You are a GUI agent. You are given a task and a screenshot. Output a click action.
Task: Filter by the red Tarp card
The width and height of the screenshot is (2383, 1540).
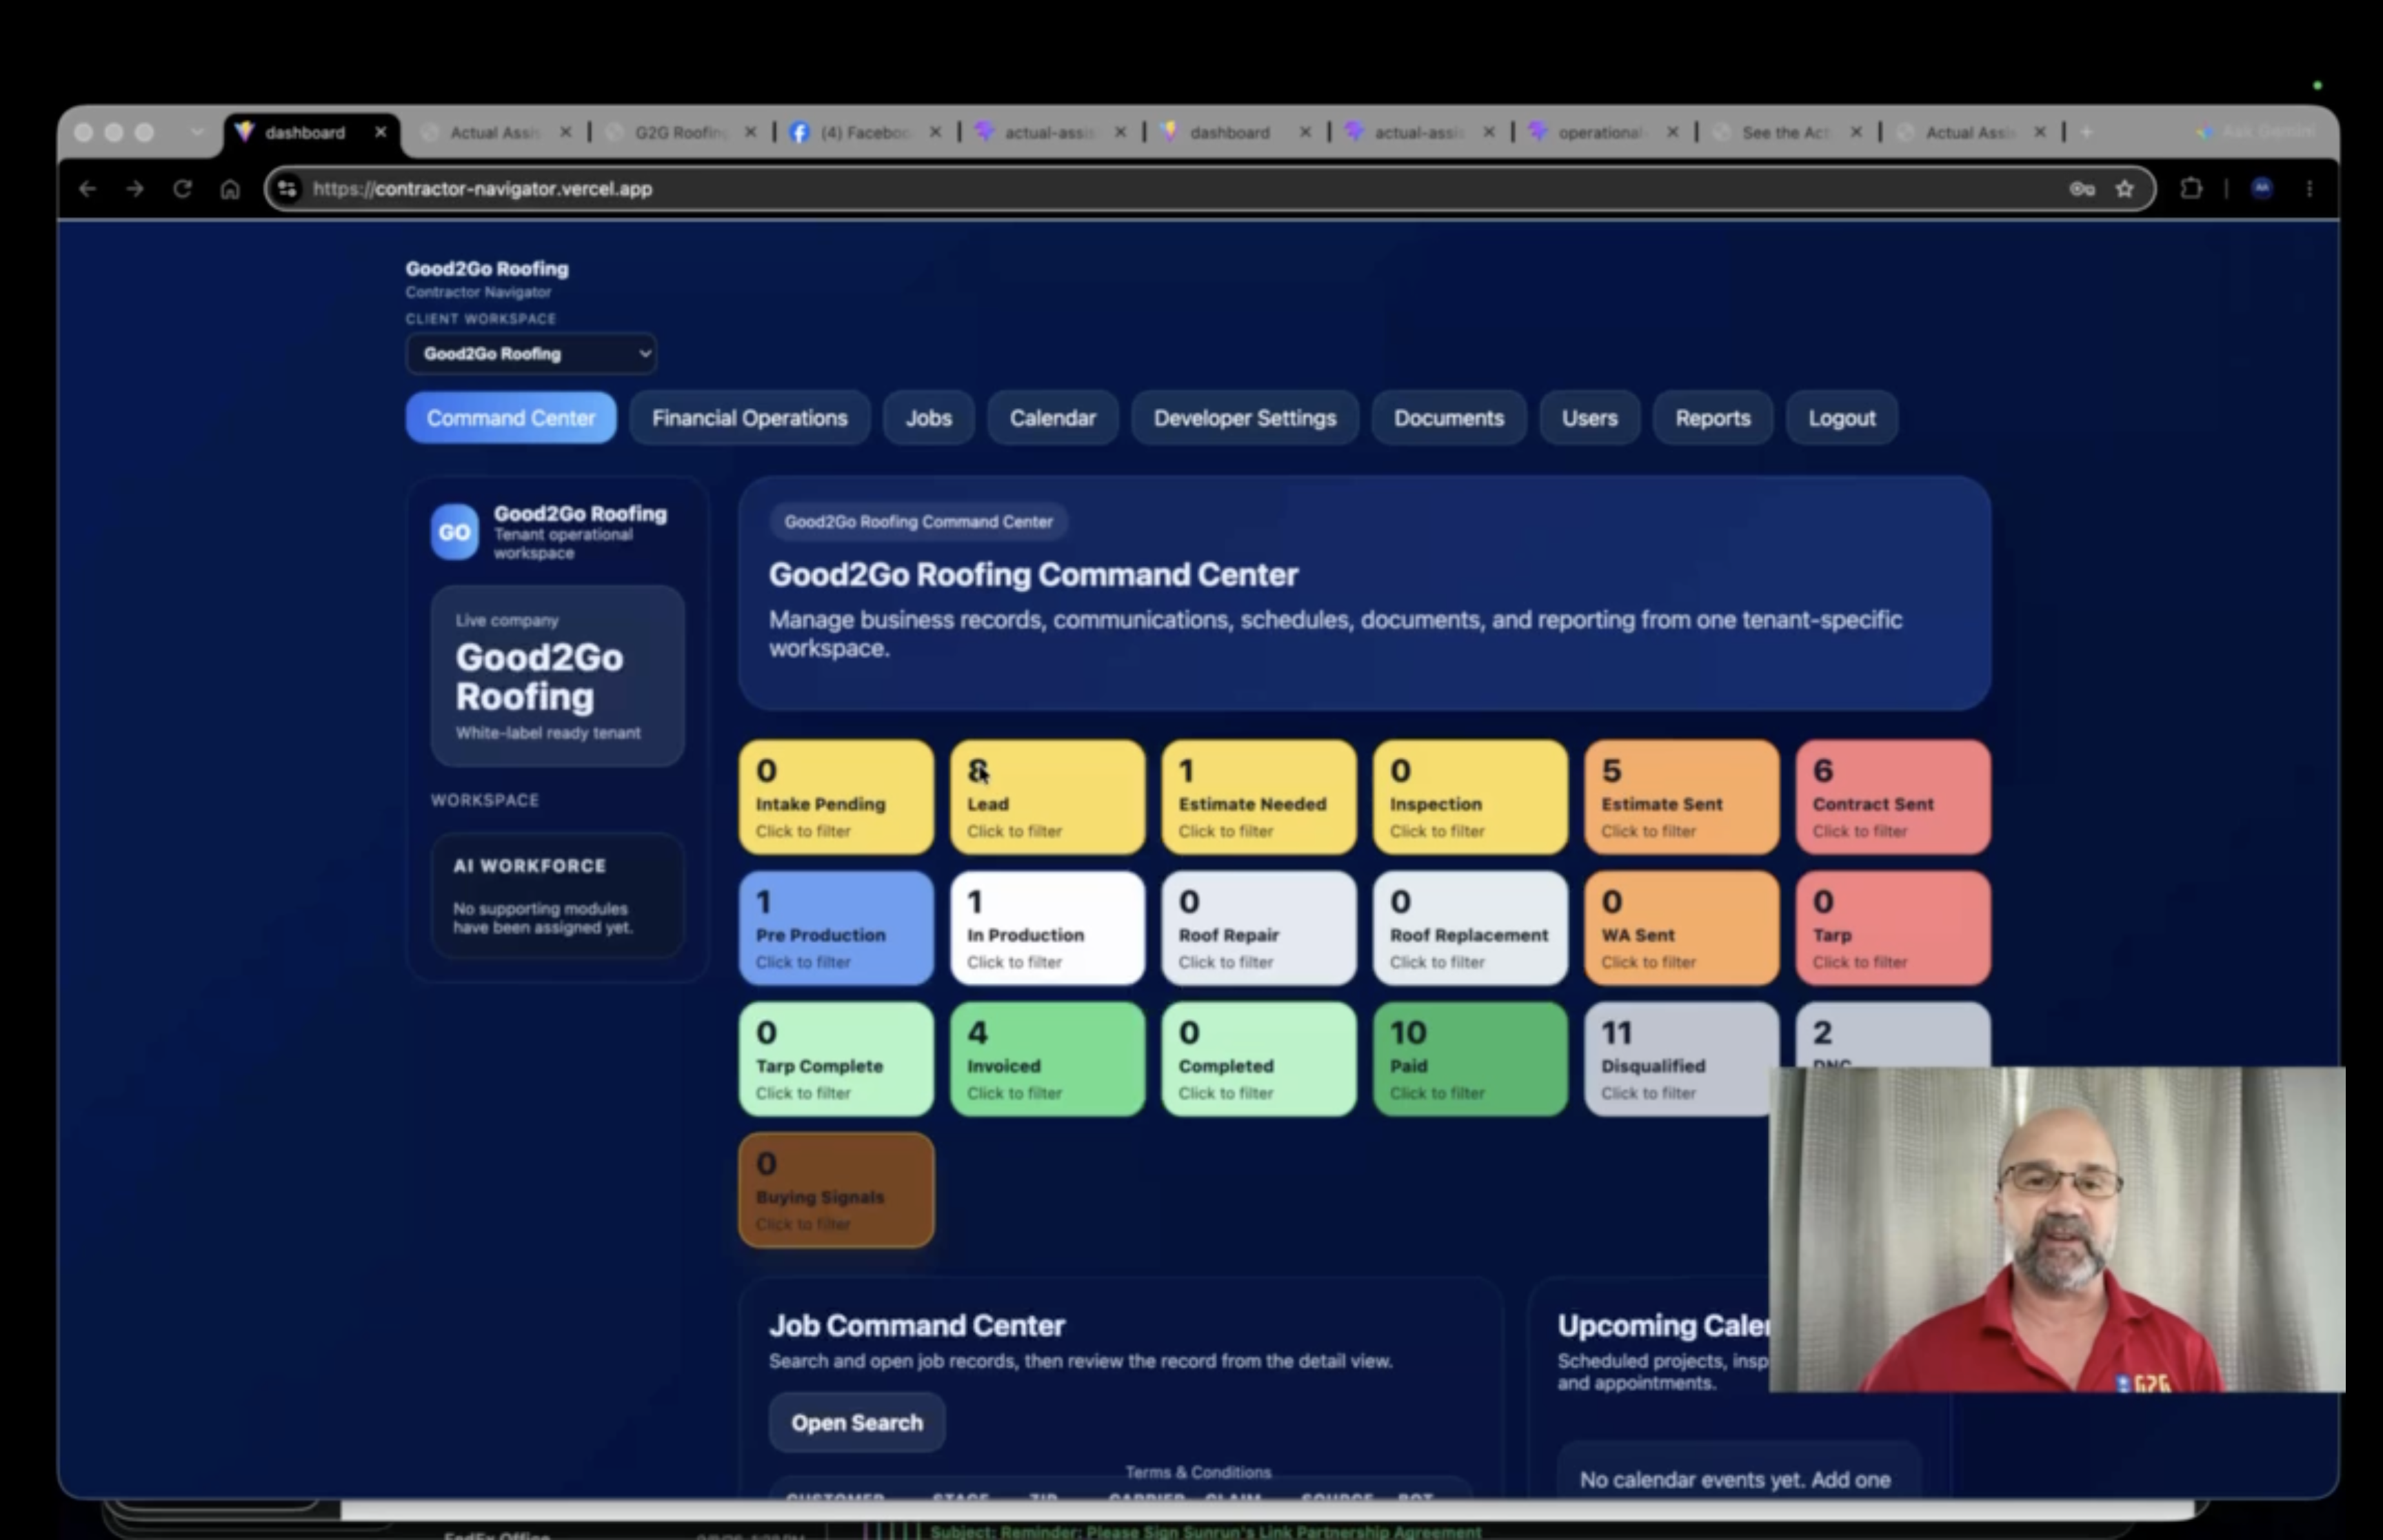click(1893, 928)
